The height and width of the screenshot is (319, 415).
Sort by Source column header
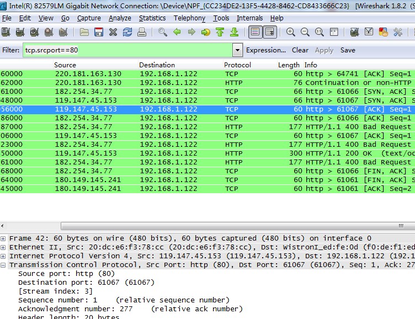coord(95,65)
